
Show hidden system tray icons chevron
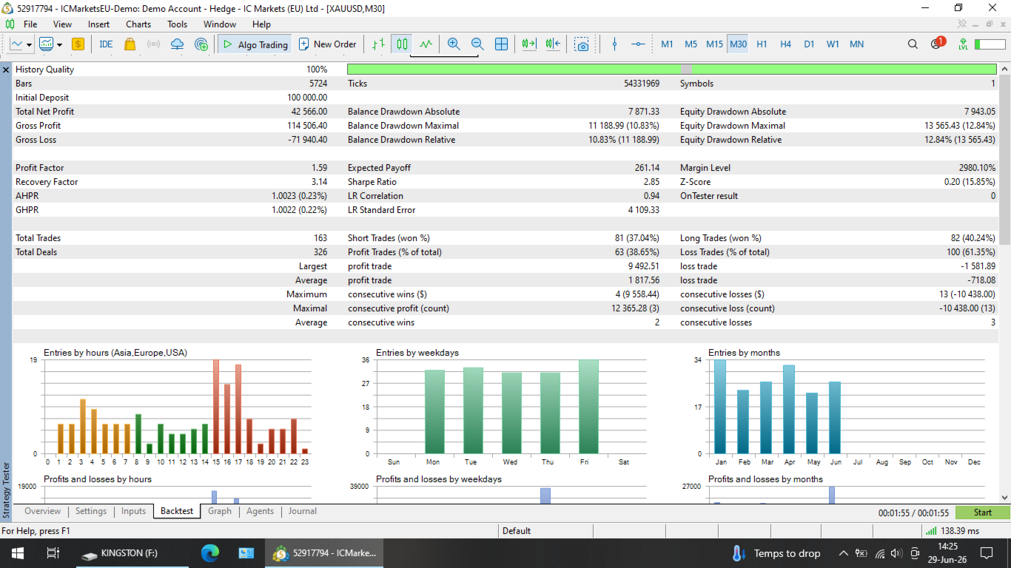point(843,553)
